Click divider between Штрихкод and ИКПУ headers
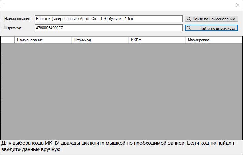The image size is (243, 155). click(129, 40)
